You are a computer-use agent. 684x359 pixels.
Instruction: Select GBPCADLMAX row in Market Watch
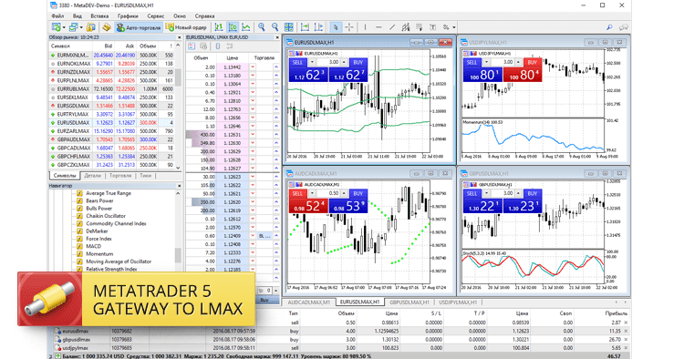pos(112,148)
